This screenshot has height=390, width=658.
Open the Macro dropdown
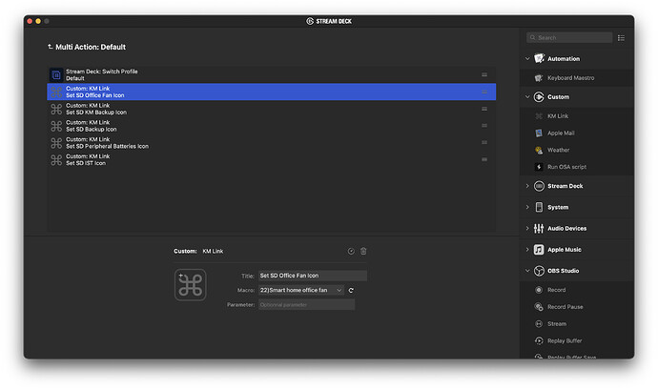[301, 290]
